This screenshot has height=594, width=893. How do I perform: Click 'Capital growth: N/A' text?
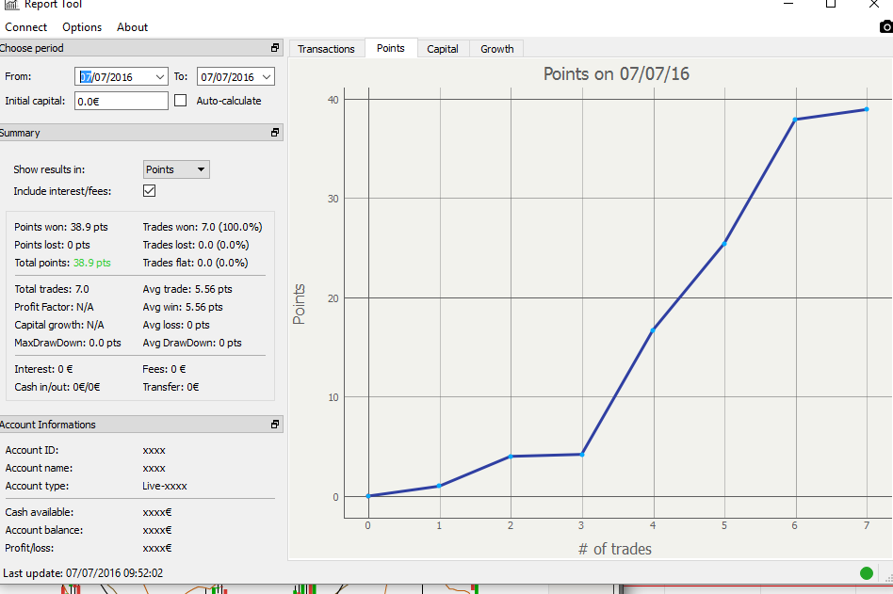(x=59, y=325)
